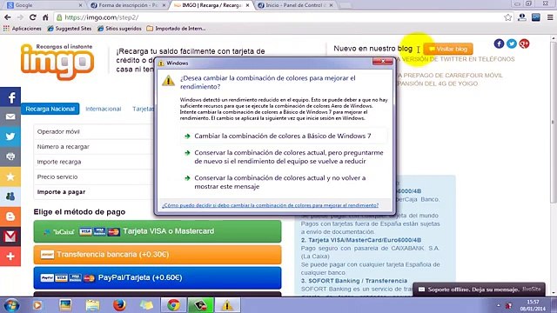Open the ¿Cómo puedo decidir help link
557x313 pixels.
270,205
